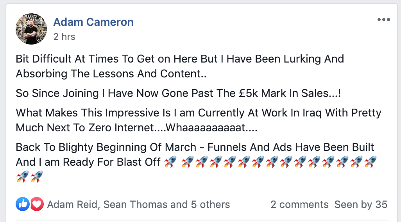The image size is (401, 222).
Task: Click the blue thumbs-up reaction icon
Action: tap(23, 204)
